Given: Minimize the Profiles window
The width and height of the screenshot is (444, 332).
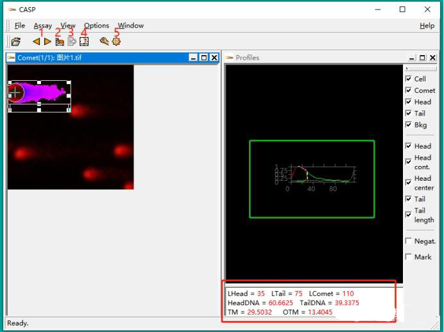Looking at the screenshot, I should tap(412, 58).
